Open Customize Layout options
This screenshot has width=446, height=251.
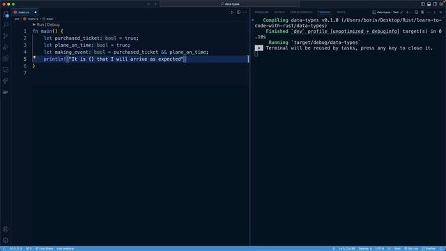click(x=441, y=4)
